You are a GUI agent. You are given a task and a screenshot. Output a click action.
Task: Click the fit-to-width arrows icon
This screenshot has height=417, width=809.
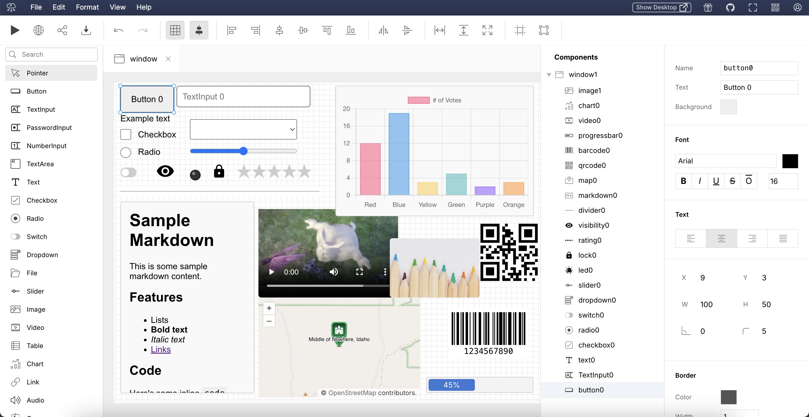440,30
